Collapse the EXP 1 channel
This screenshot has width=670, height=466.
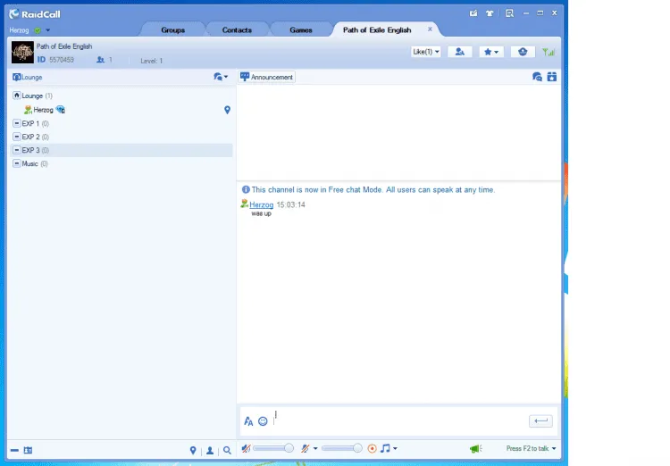[x=17, y=123]
